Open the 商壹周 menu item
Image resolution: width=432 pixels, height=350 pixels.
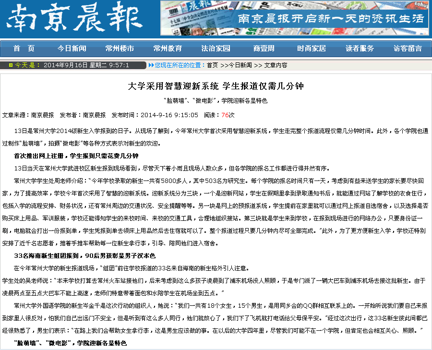click(x=264, y=48)
